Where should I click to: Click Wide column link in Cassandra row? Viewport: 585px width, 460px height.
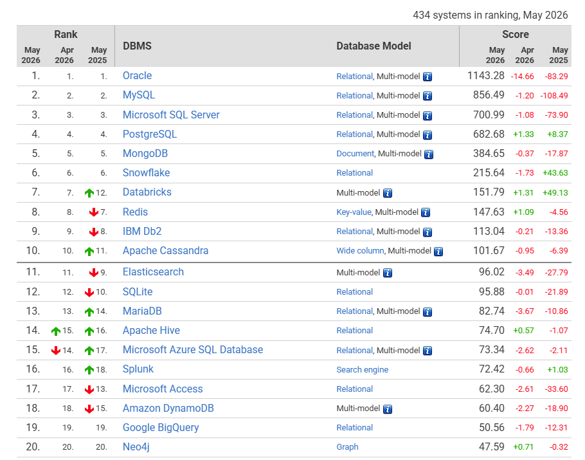(x=361, y=251)
